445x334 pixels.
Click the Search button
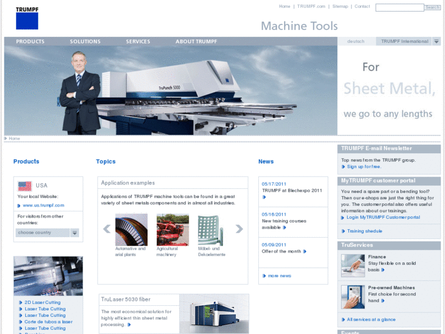[x=432, y=7]
